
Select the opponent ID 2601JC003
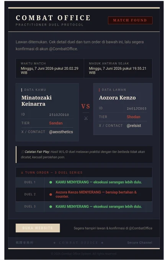coord(137,109)
